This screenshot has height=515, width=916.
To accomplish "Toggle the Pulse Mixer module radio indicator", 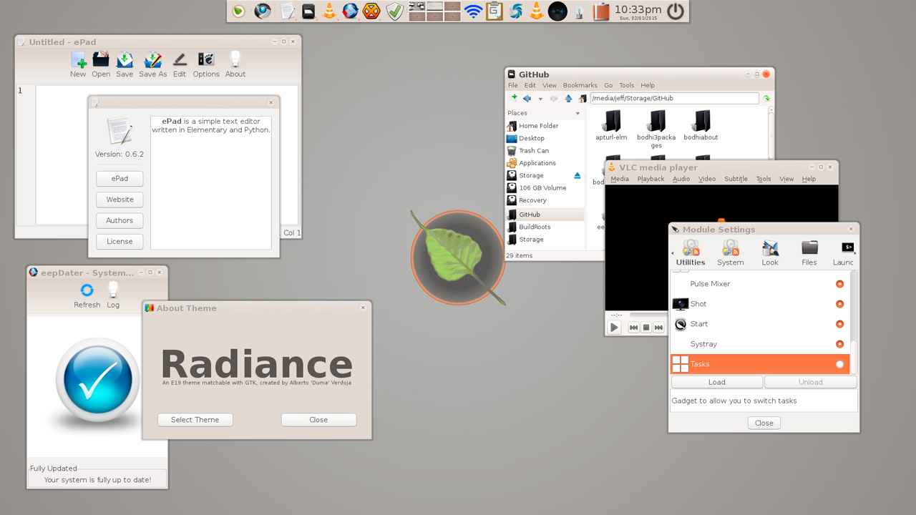I will click(839, 284).
